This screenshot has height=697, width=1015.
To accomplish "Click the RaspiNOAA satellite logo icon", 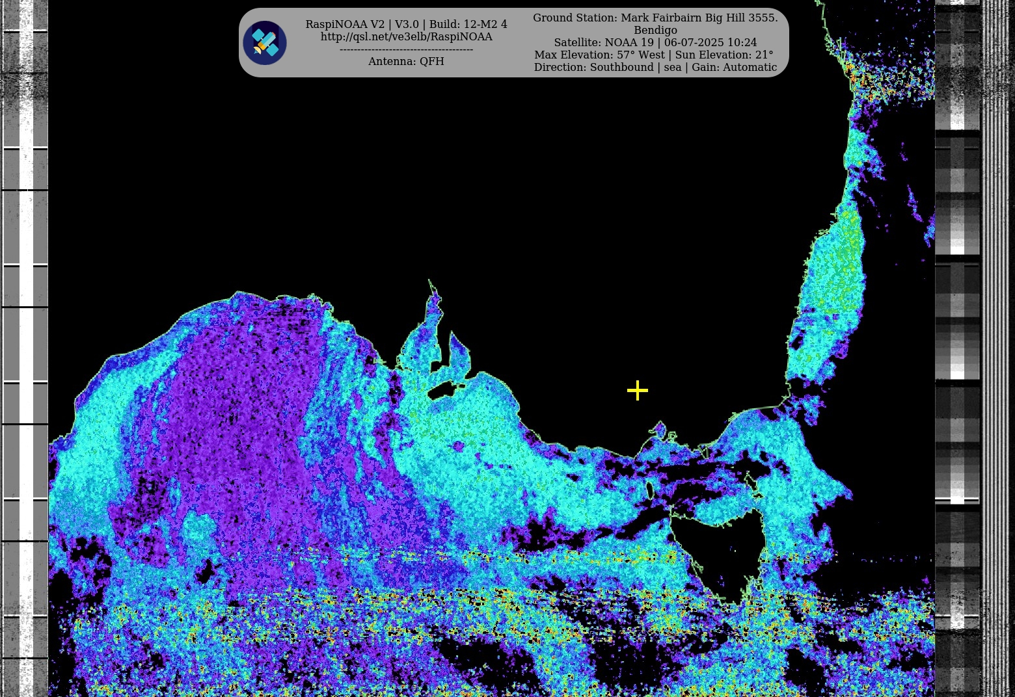I will tap(265, 43).
